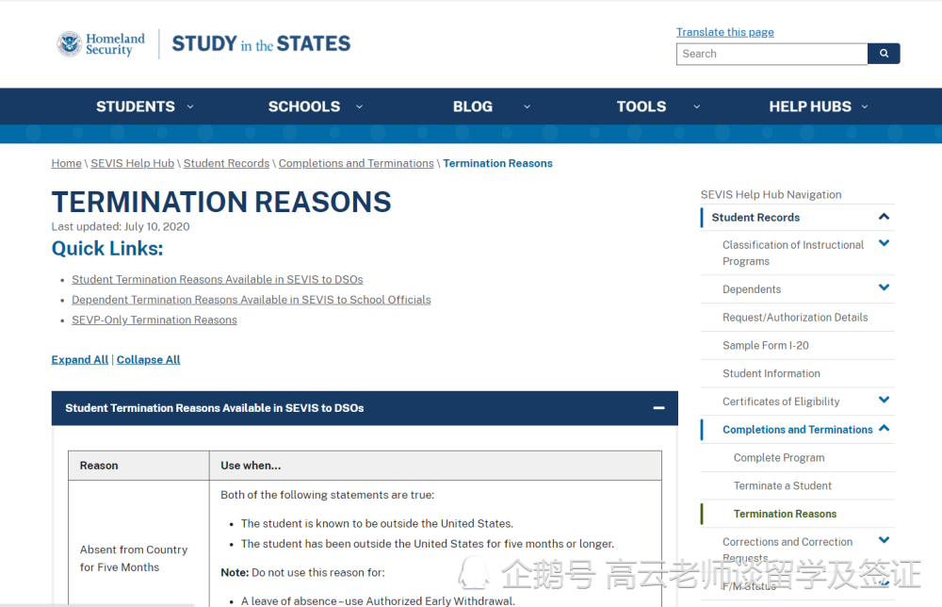Expand Certificates of Eligibility chevron
The width and height of the screenshot is (942, 607).
coord(884,400)
